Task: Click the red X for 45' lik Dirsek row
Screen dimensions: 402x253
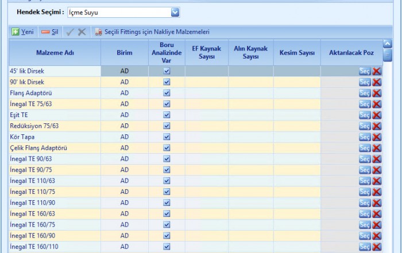Action: click(377, 71)
